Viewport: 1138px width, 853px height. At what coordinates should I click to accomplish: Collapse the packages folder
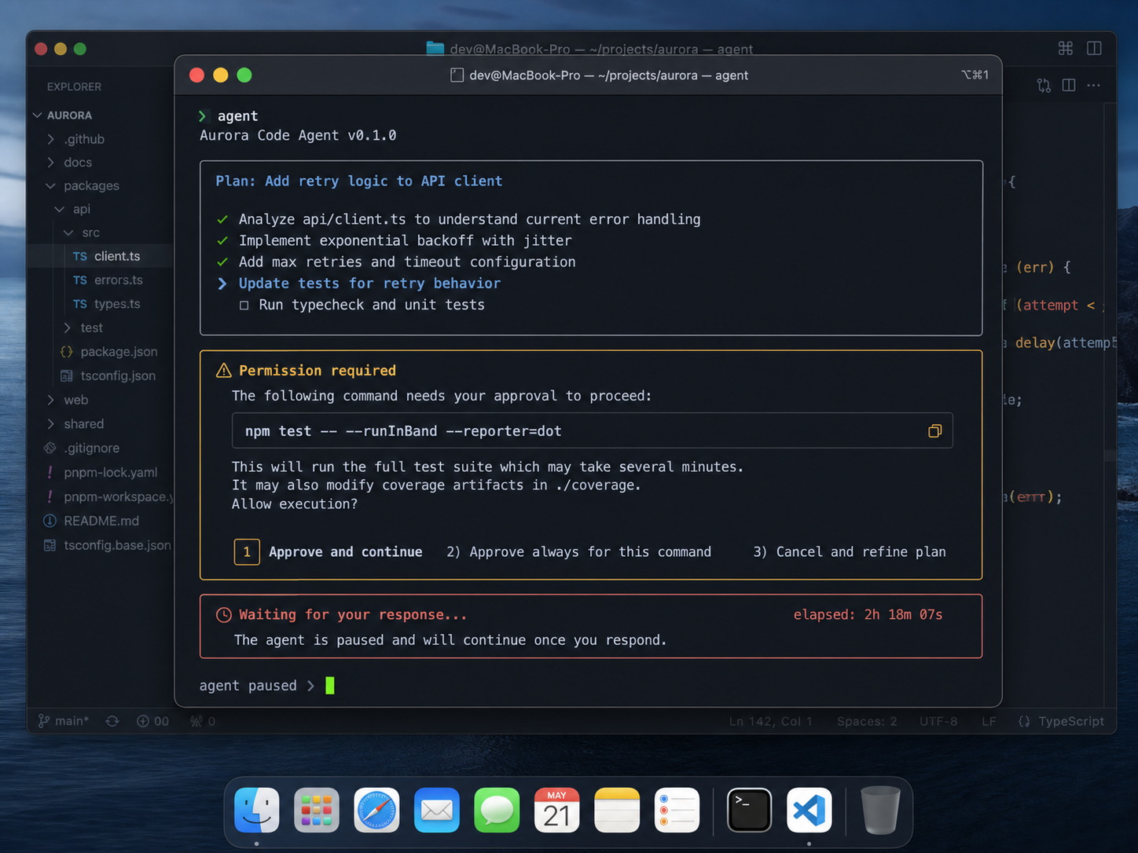51,186
